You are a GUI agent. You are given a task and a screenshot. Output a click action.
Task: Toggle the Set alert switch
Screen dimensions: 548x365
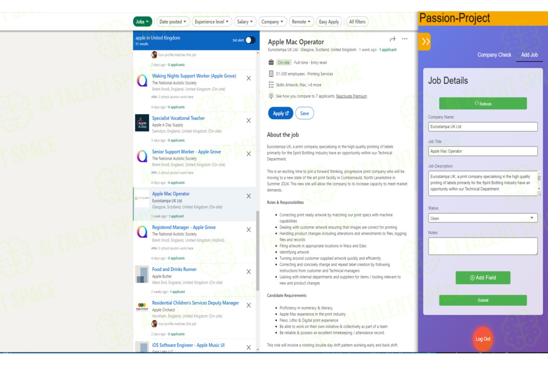(250, 40)
